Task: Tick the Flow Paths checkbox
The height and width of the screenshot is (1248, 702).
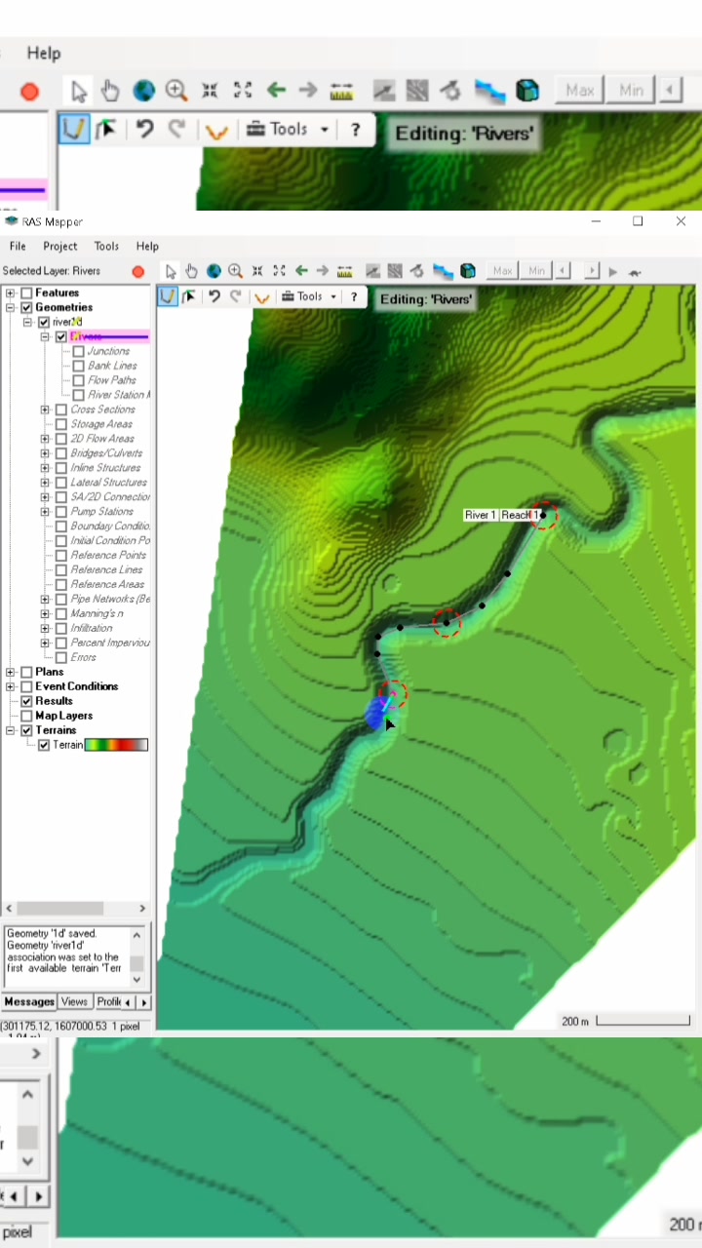Action: point(79,380)
